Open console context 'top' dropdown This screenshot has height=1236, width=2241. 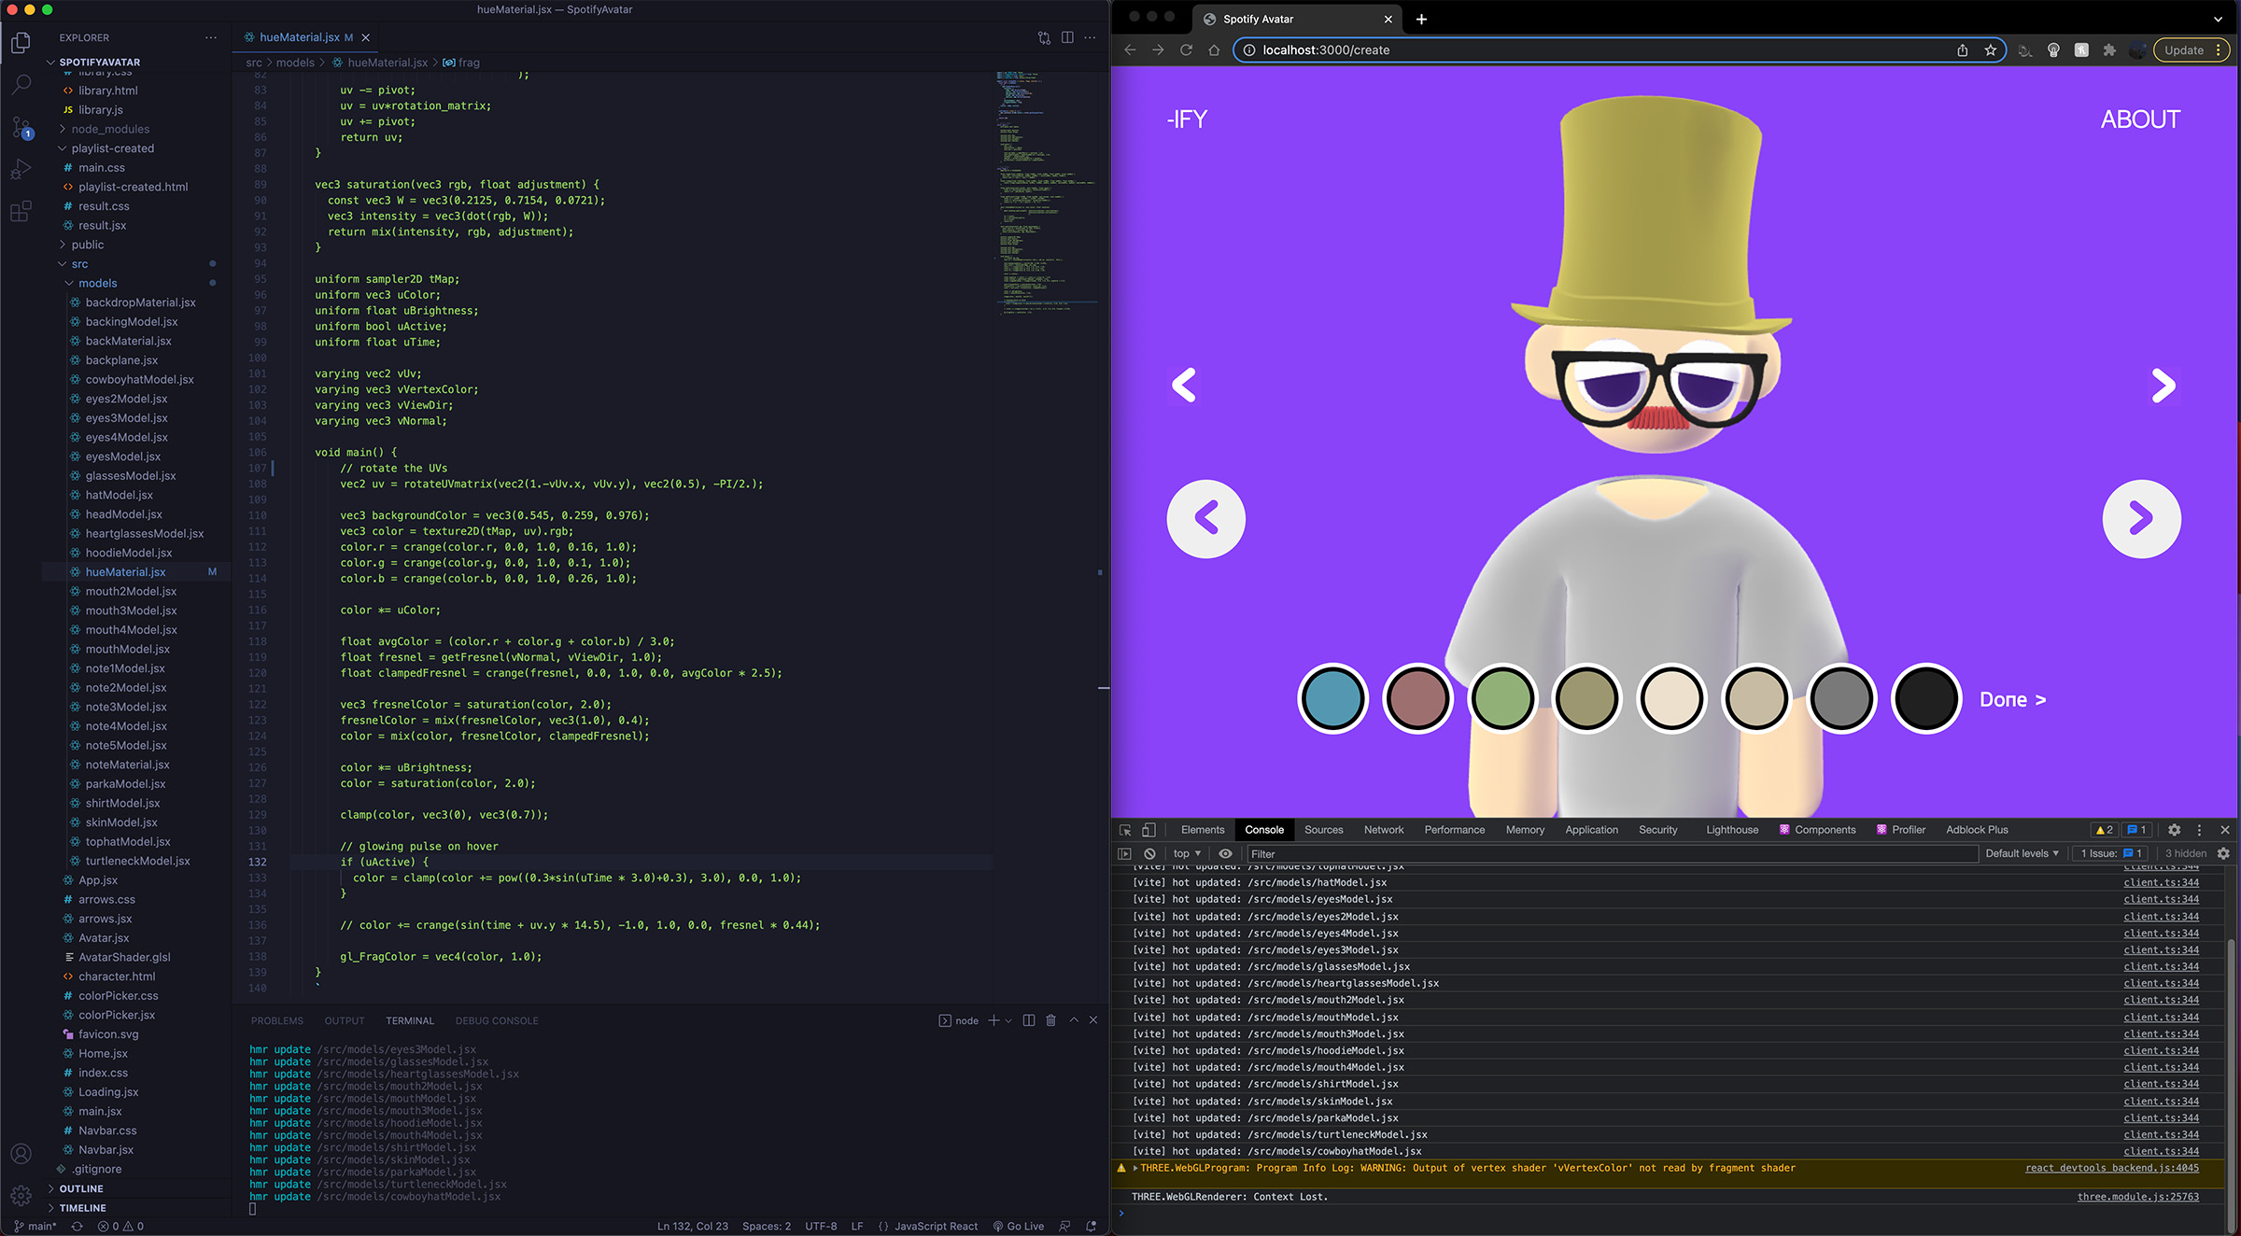tap(1187, 853)
